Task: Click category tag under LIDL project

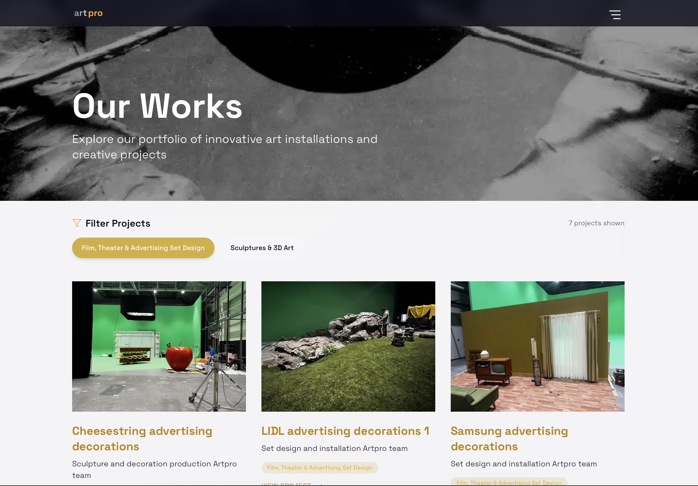Action: click(x=320, y=468)
